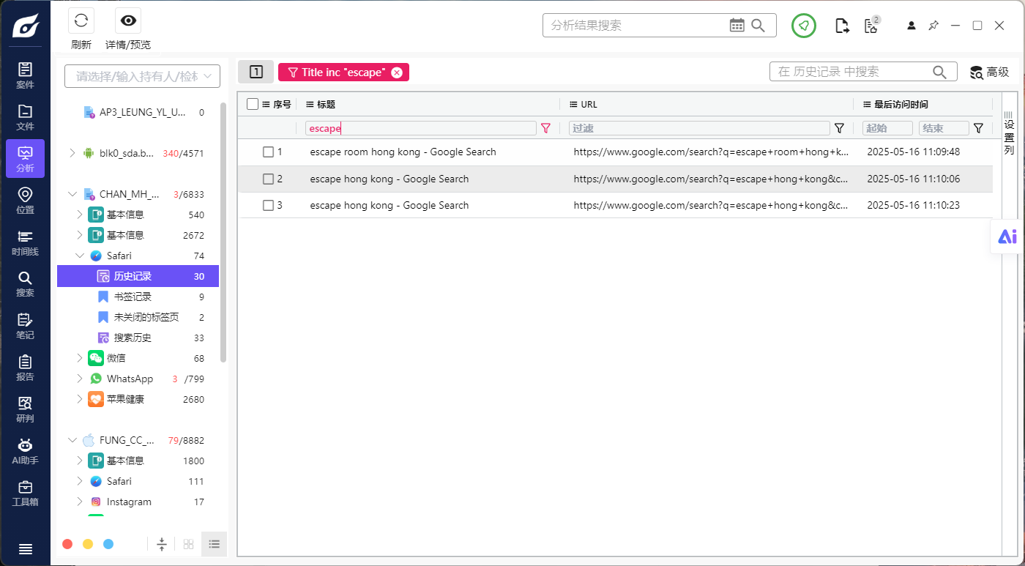Image resolution: width=1025 pixels, height=566 pixels.
Task: Click the export file icon in title bar
Action: [x=843, y=26]
